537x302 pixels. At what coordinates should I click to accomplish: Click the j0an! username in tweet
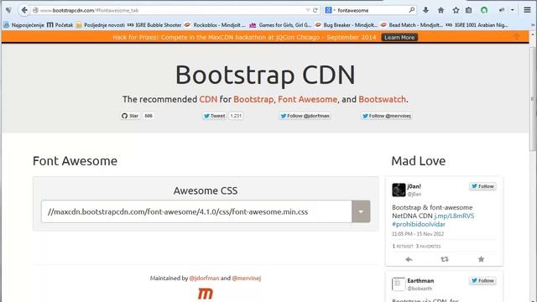point(414,186)
